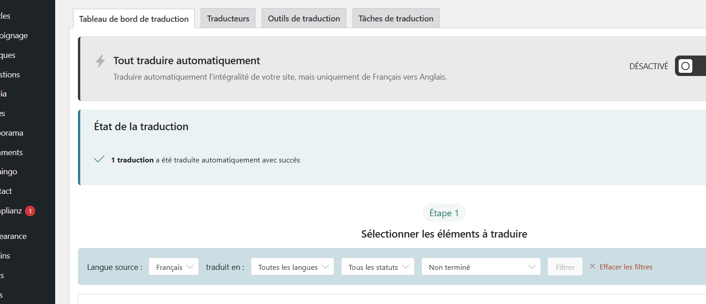The width and height of the screenshot is (706, 304).
Task: Click Effacer les filtres link
Action: (x=626, y=267)
